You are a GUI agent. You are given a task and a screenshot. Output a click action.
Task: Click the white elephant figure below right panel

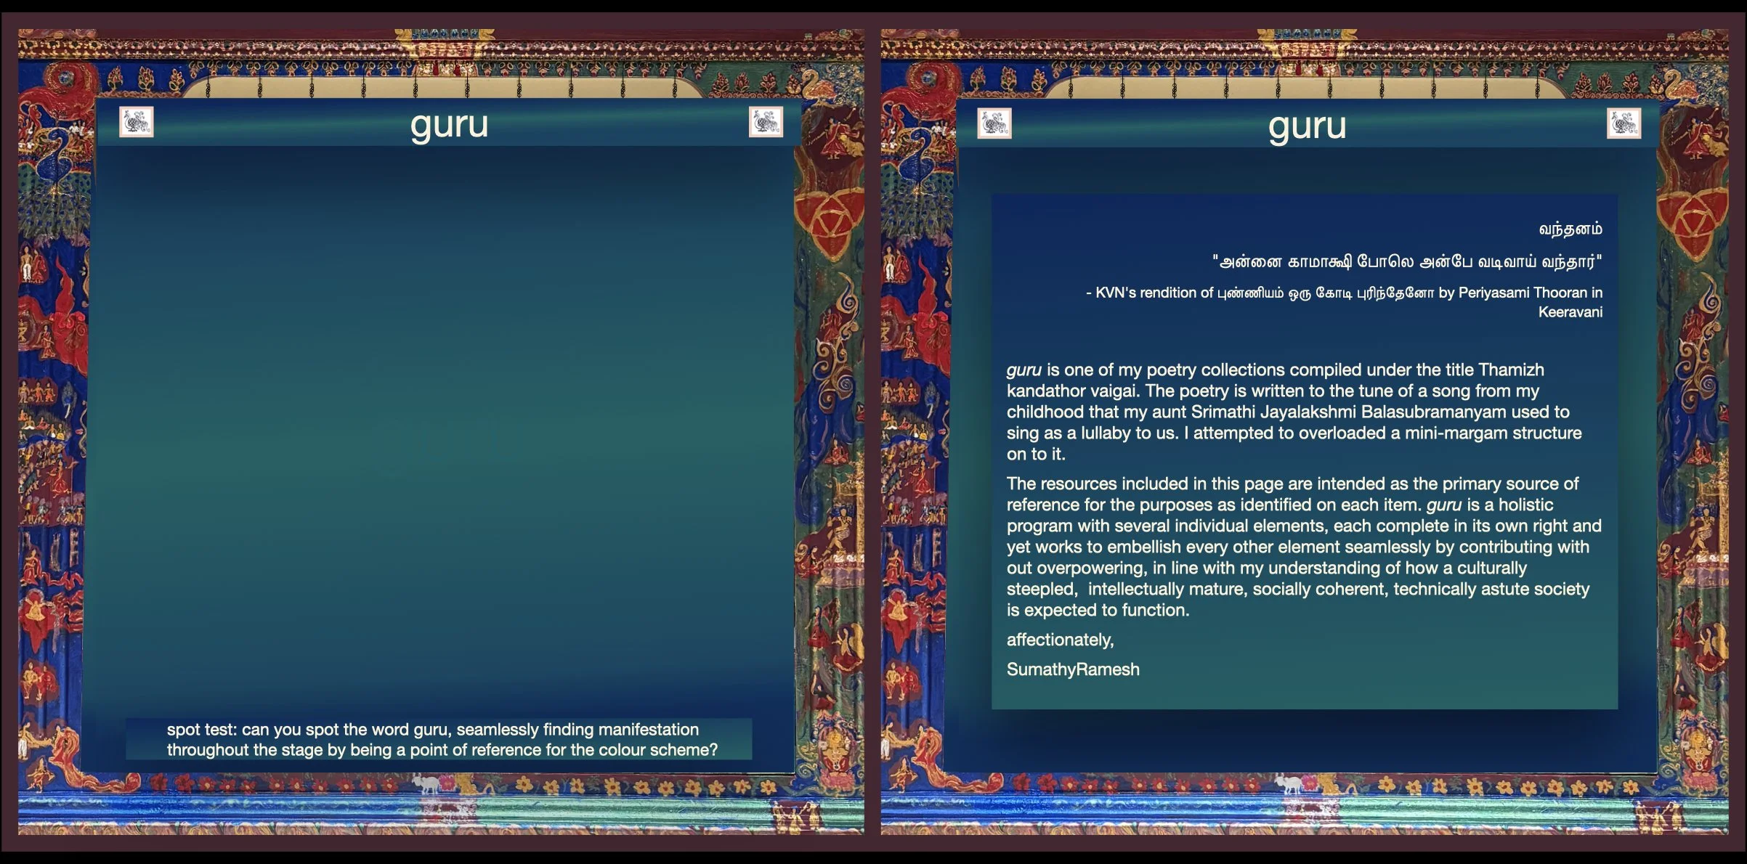[x=1291, y=784]
